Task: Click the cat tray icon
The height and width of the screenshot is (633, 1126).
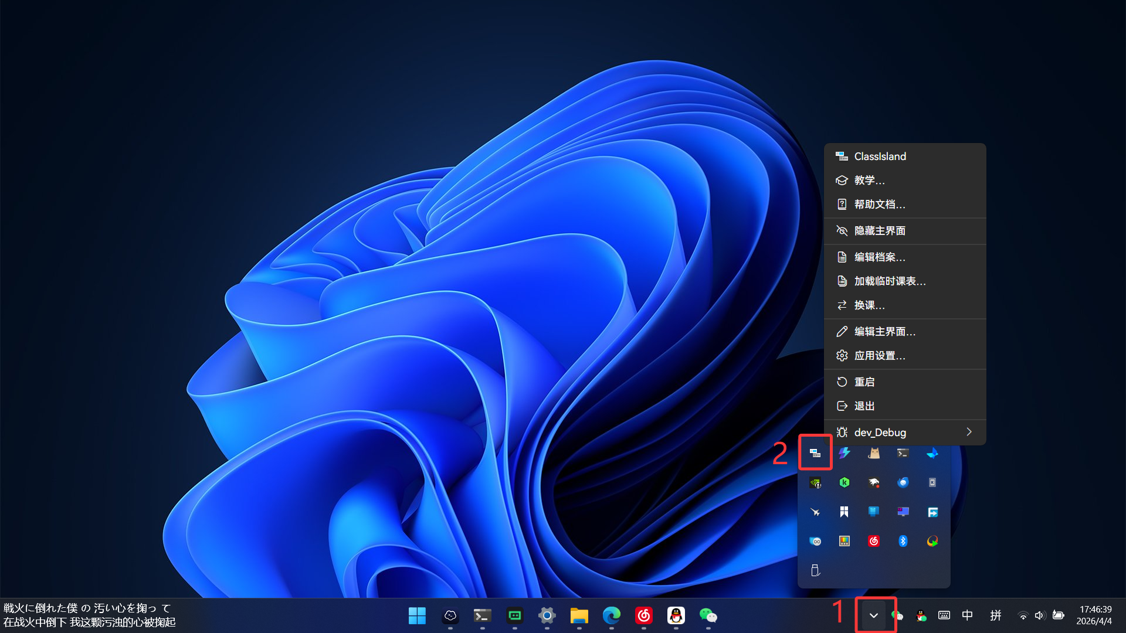Action: pyautogui.click(x=874, y=453)
